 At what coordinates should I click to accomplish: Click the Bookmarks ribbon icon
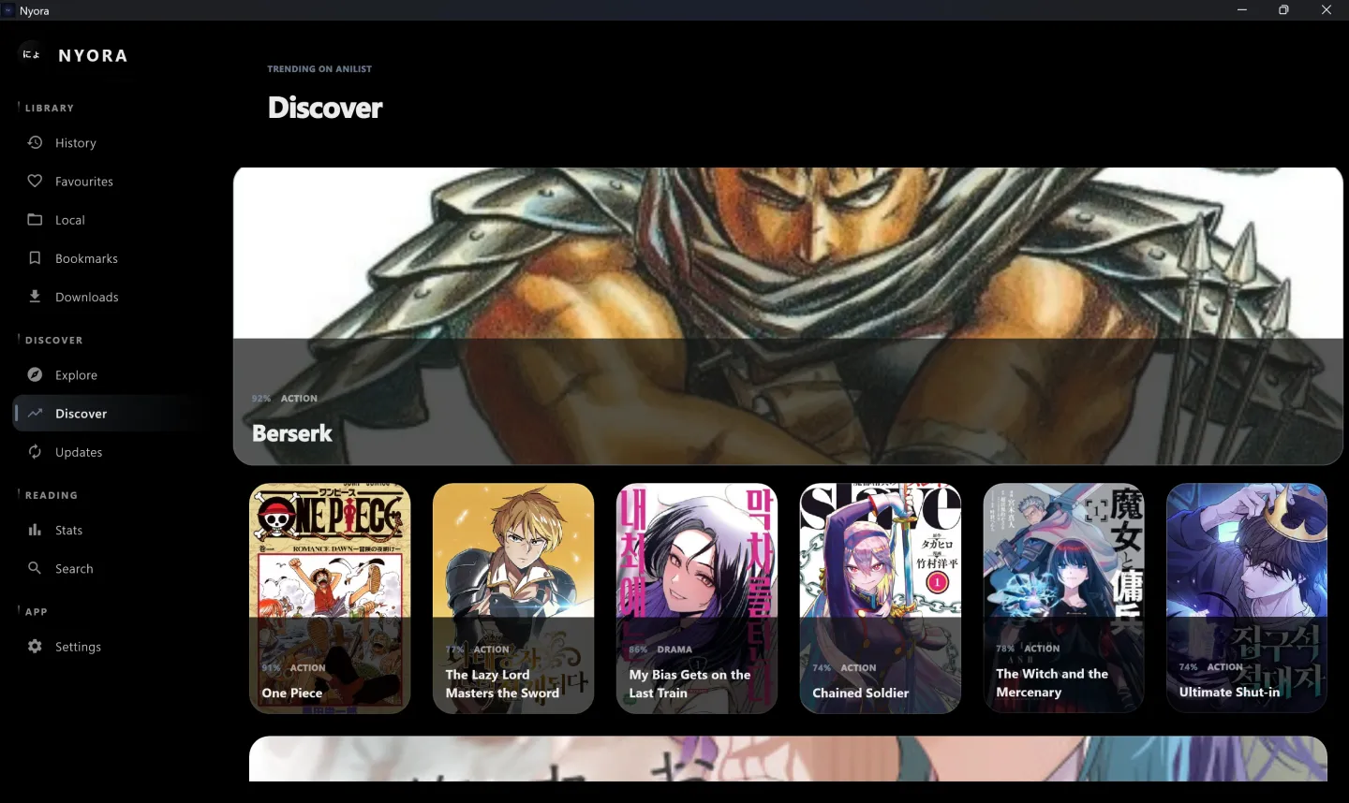point(35,257)
